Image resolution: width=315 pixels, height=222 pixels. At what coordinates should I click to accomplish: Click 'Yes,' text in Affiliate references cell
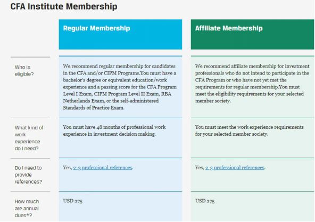200,168
